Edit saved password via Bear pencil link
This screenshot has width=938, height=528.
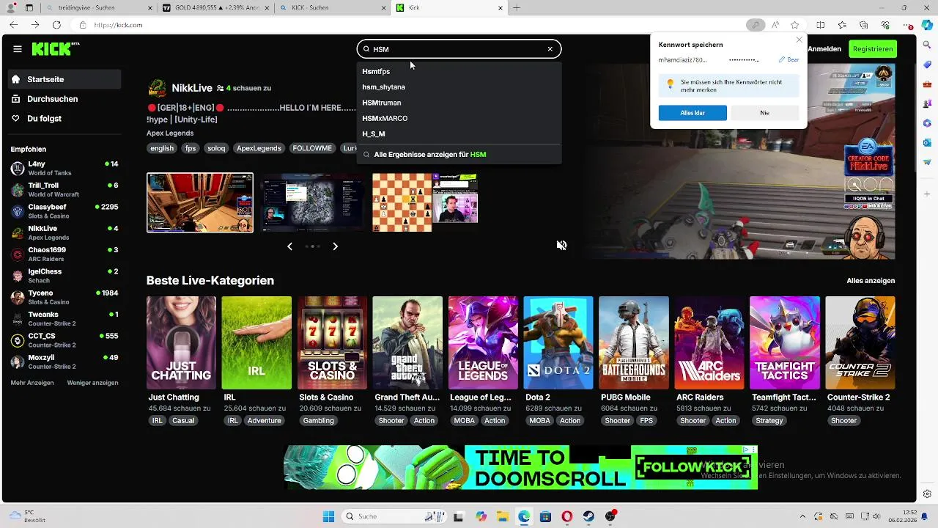pos(789,60)
